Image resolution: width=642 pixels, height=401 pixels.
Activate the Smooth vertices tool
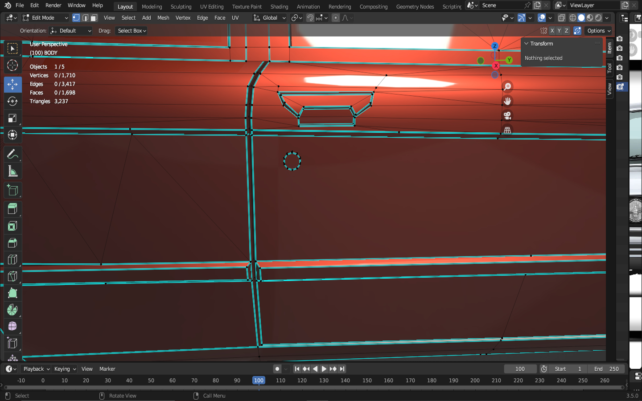coord(12,326)
